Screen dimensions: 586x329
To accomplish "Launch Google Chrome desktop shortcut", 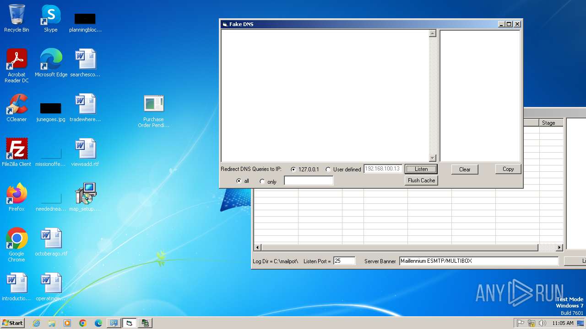I will (16, 245).
